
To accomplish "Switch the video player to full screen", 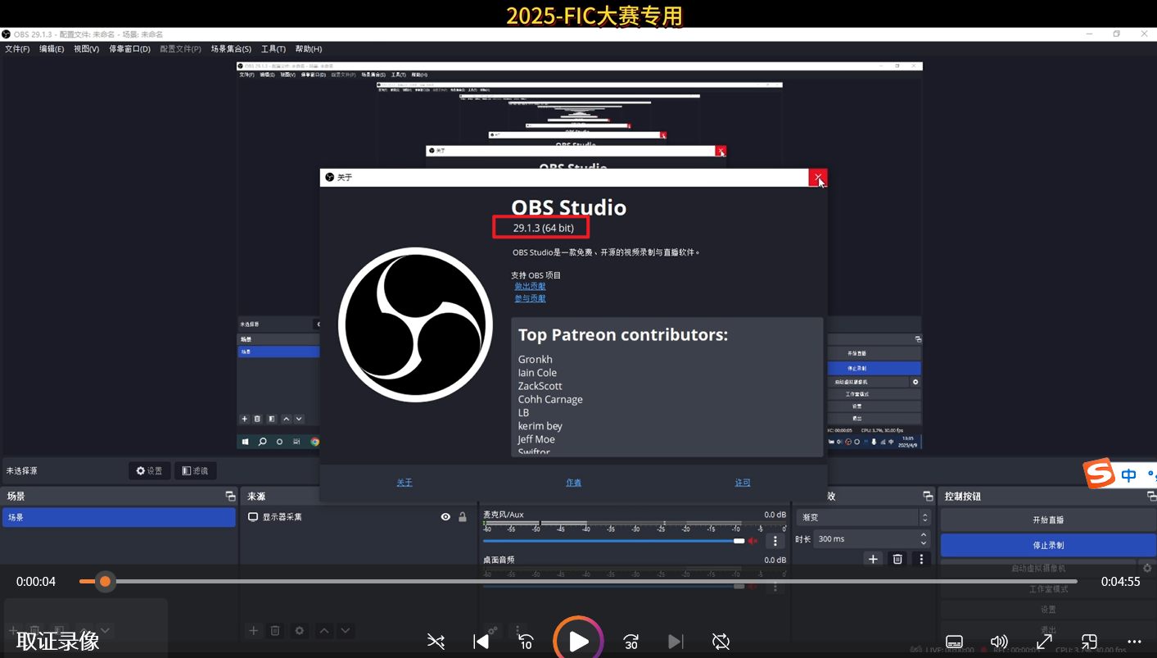I will click(x=1044, y=642).
